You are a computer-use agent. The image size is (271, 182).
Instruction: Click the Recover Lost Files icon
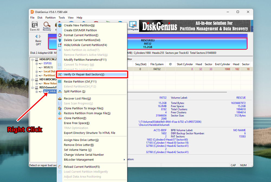pos(60,98)
